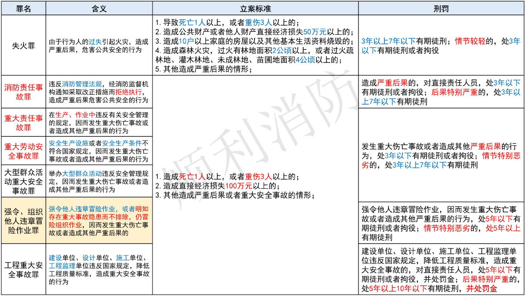Click the 刑罚 column header
525x296 pixels.
click(x=441, y=8)
